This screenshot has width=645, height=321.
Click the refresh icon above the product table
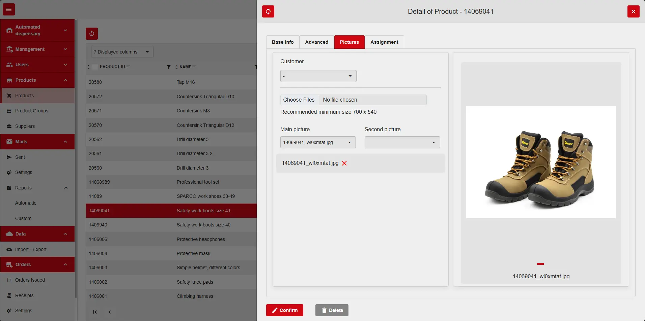click(92, 34)
